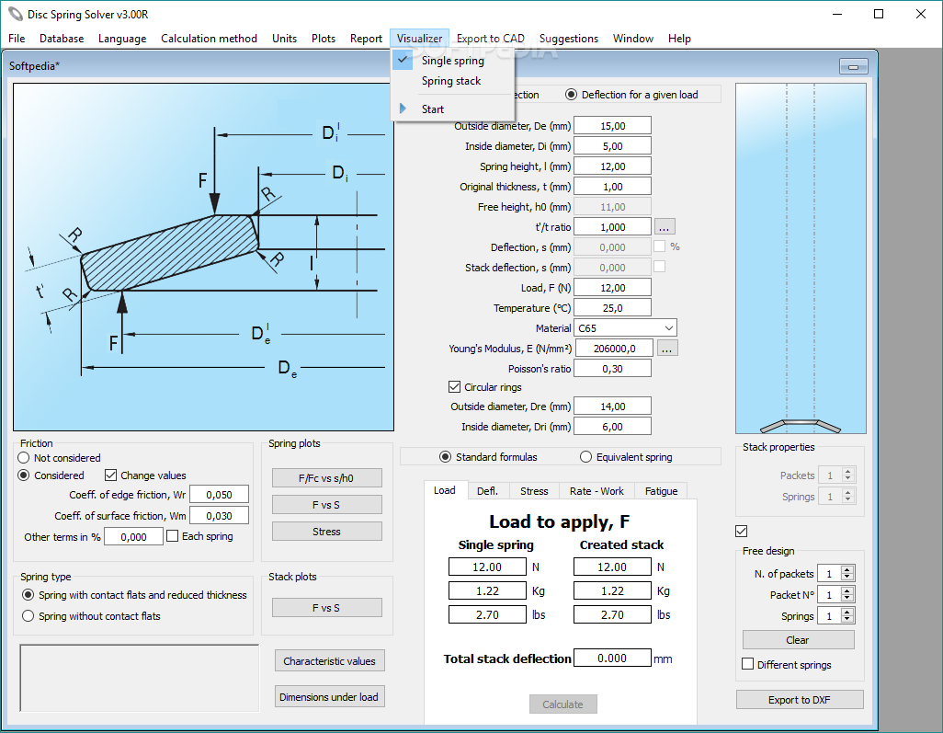
Task: Open the t'/t ratio ellipsis button
Action: coord(664,227)
